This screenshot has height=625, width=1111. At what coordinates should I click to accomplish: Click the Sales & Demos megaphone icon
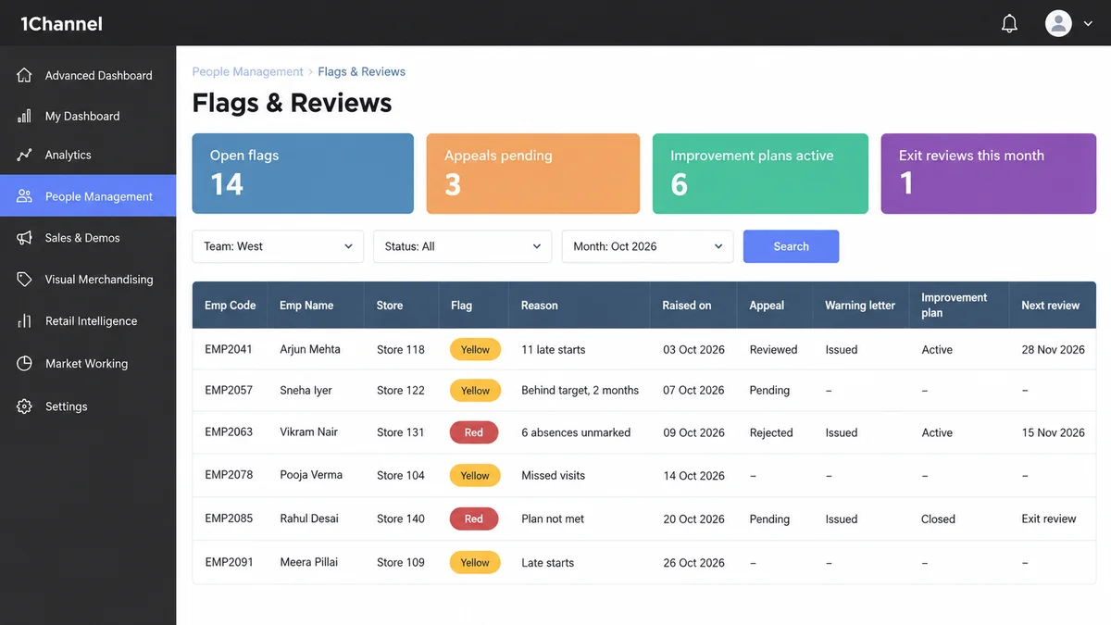[25, 238]
